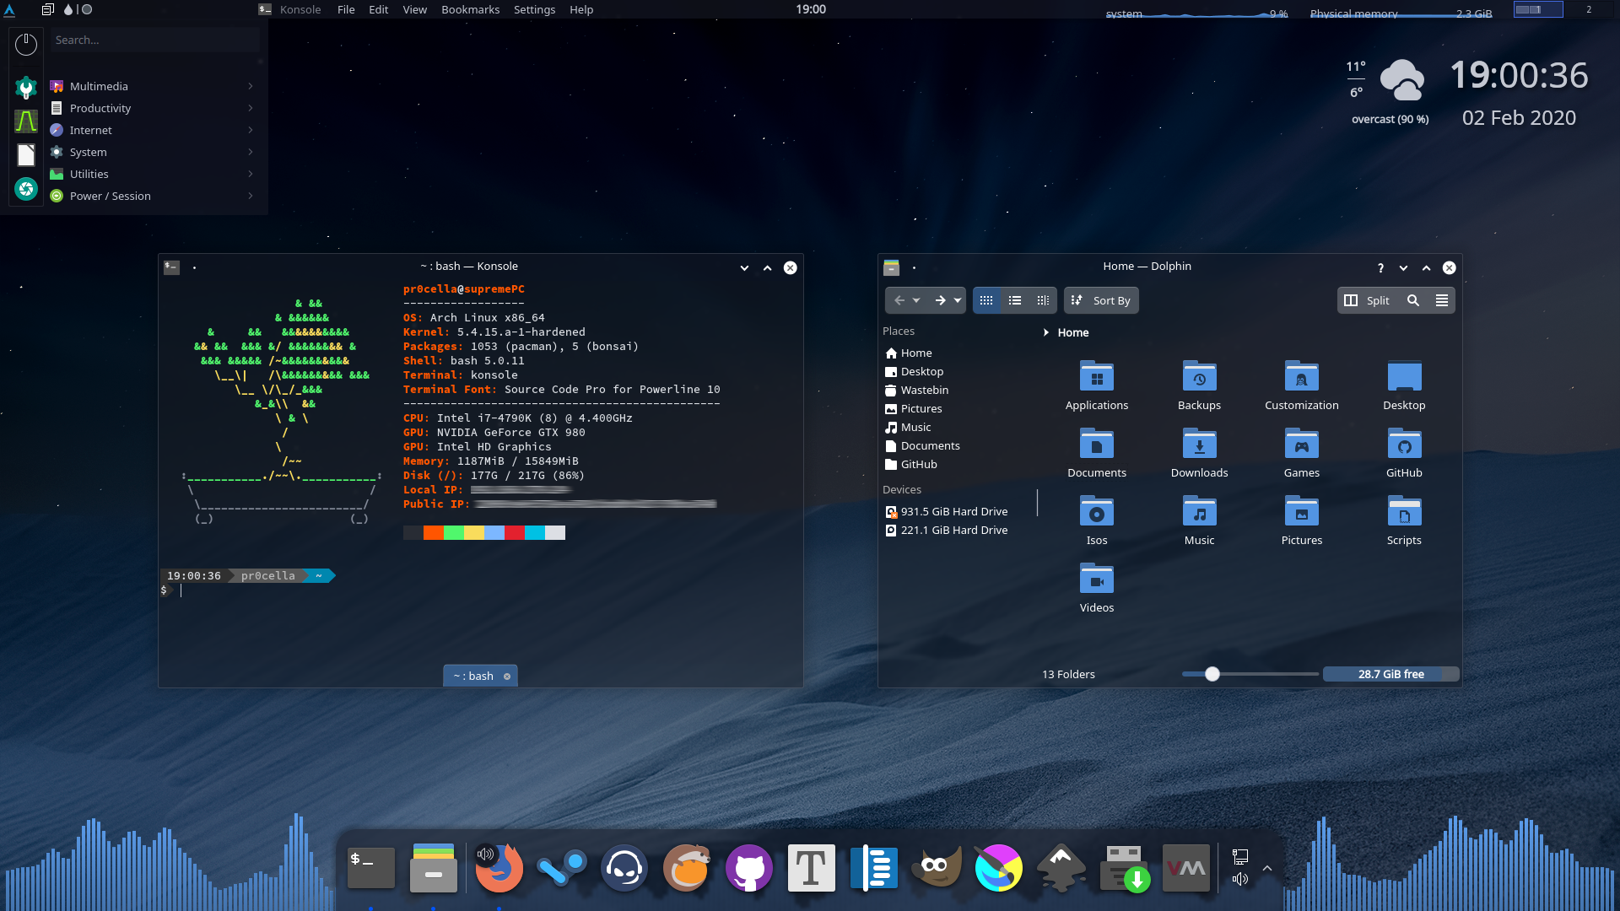Open GitHub Desktop in the dock
This screenshot has width=1620, height=911.
click(x=748, y=868)
